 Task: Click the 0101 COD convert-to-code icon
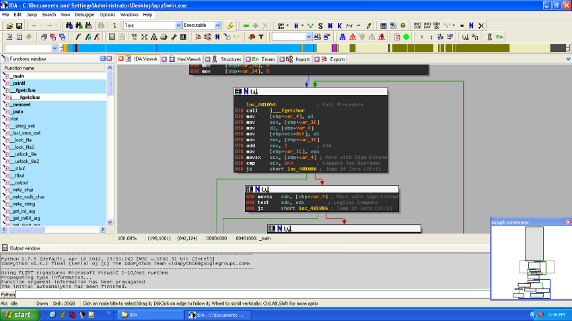(x=417, y=26)
